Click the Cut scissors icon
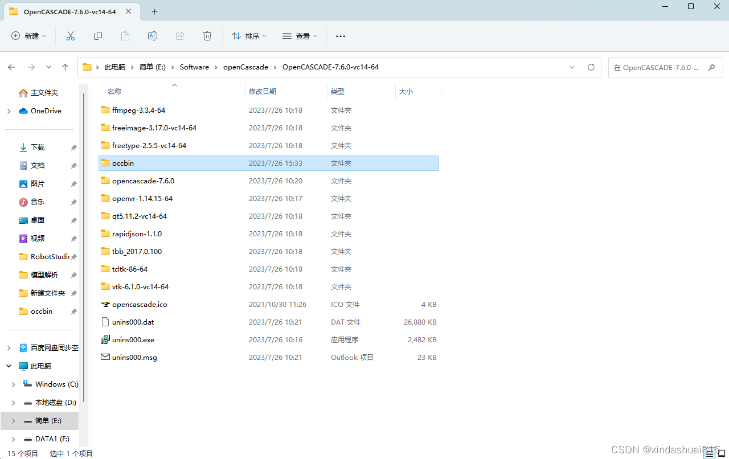 (71, 36)
